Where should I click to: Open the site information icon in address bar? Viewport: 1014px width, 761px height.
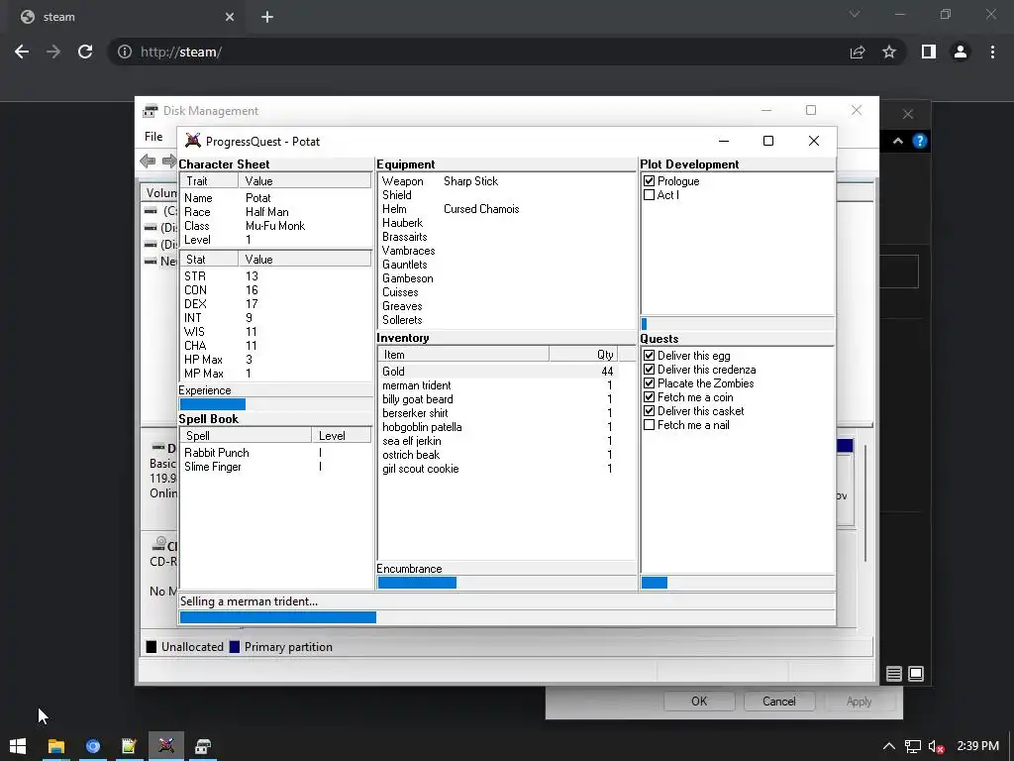(x=125, y=52)
